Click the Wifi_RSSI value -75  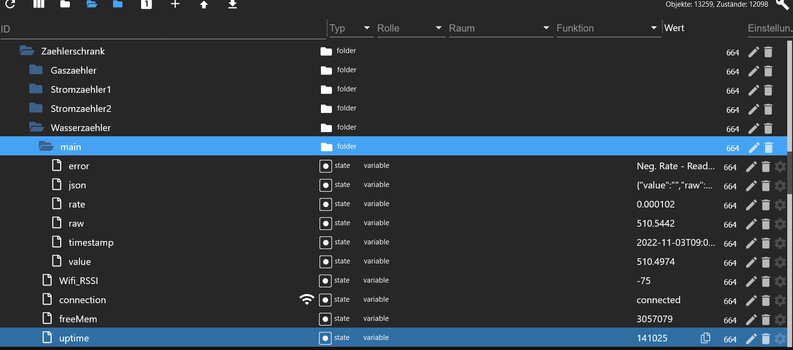(644, 281)
